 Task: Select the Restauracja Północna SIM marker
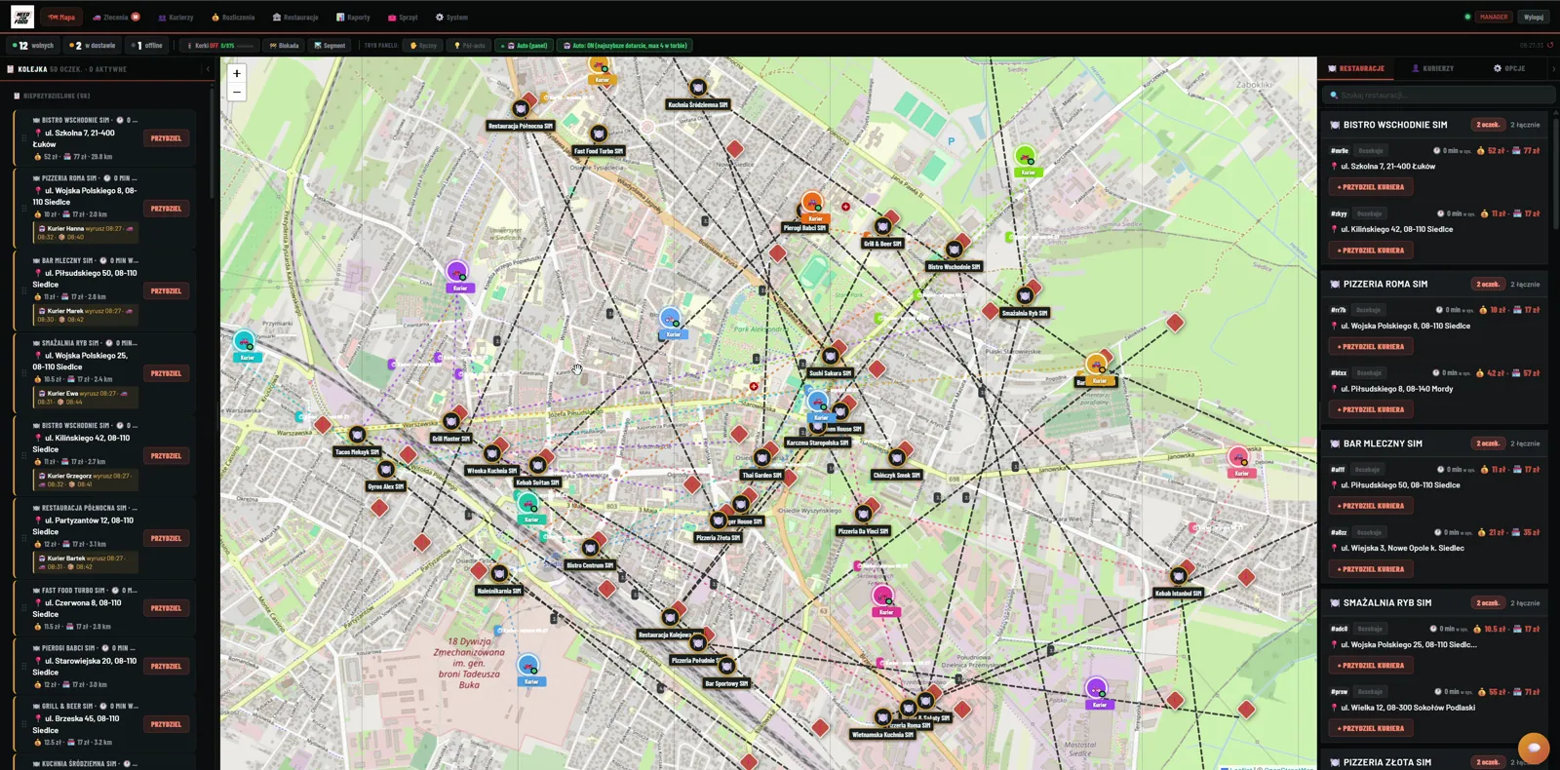click(521, 109)
